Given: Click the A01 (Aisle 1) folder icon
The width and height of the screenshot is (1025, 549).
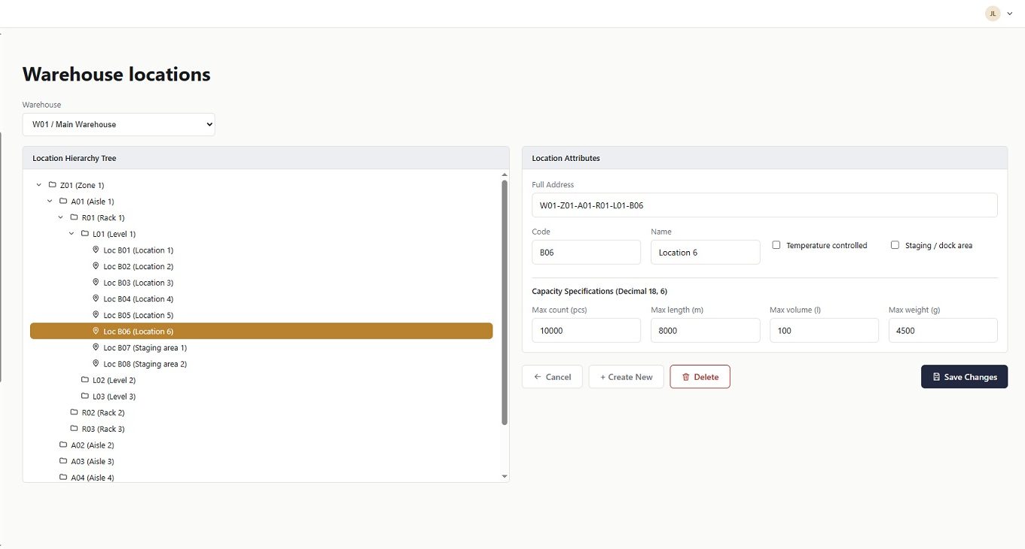Looking at the screenshot, I should pos(63,202).
